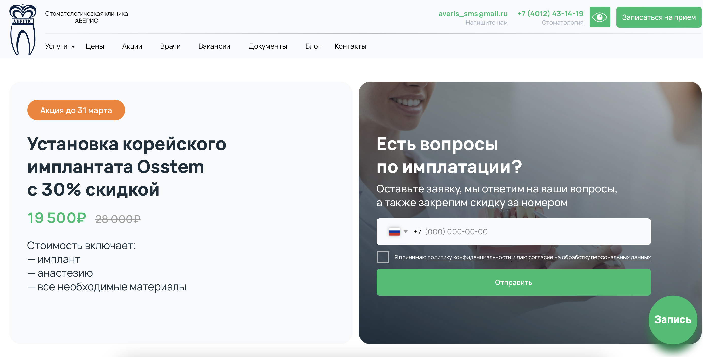Open the Документы menu item

coord(268,46)
